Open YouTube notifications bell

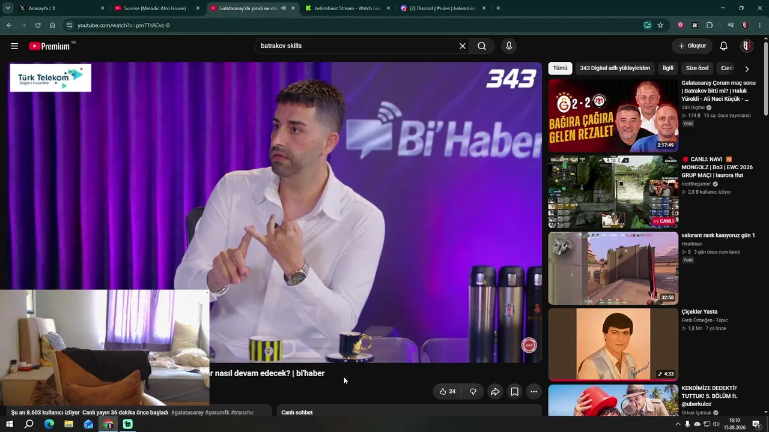(x=724, y=46)
